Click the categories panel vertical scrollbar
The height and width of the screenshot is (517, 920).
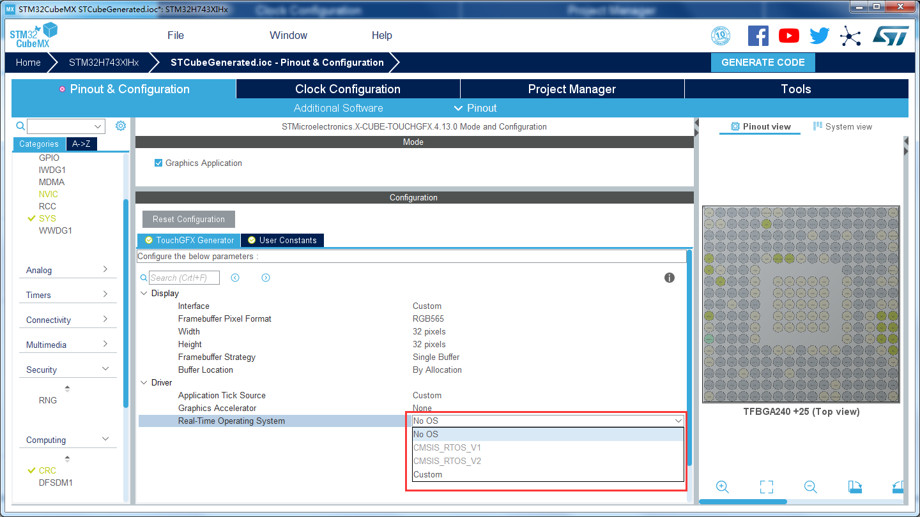(x=126, y=303)
